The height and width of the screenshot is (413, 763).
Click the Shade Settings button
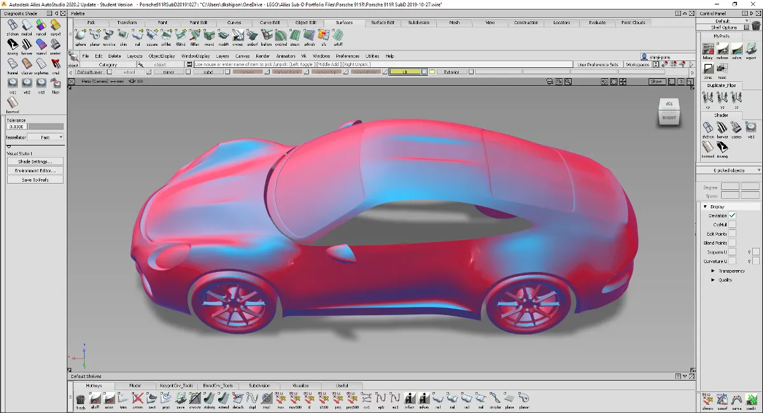[x=35, y=161]
